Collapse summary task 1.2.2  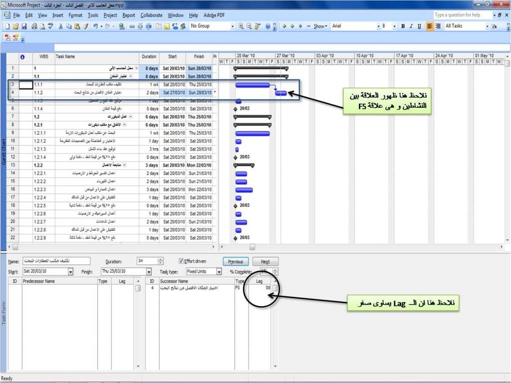point(124,165)
